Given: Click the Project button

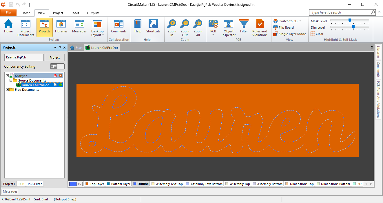Looking at the screenshot, I should [54, 58].
